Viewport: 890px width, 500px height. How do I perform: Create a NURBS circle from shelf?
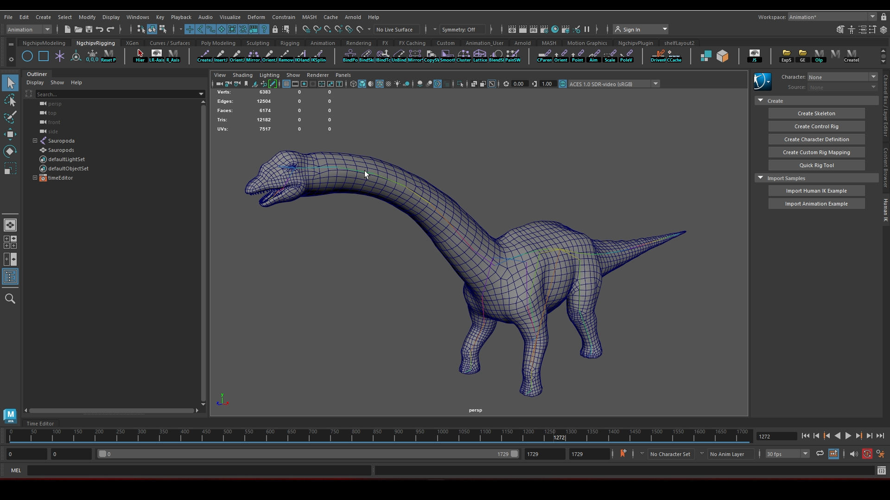[x=27, y=56]
